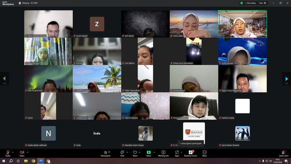Open taskbar volume control
The height and width of the screenshot is (164, 291).
tap(271, 161)
